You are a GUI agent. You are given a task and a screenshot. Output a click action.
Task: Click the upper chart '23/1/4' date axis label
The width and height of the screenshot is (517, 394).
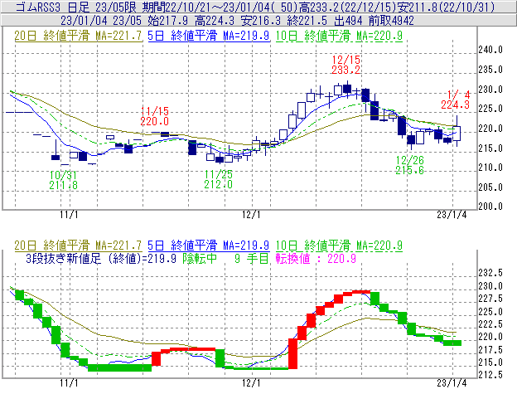(x=452, y=215)
